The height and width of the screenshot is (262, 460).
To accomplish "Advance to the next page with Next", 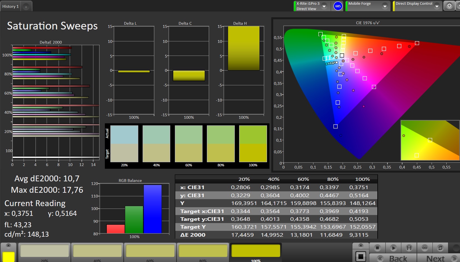I will [439, 258].
